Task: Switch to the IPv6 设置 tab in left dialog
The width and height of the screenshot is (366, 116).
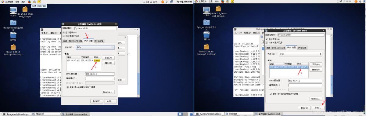Action: 99,41
